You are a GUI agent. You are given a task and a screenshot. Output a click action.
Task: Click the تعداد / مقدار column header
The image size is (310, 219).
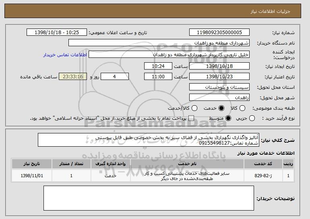point(71,164)
